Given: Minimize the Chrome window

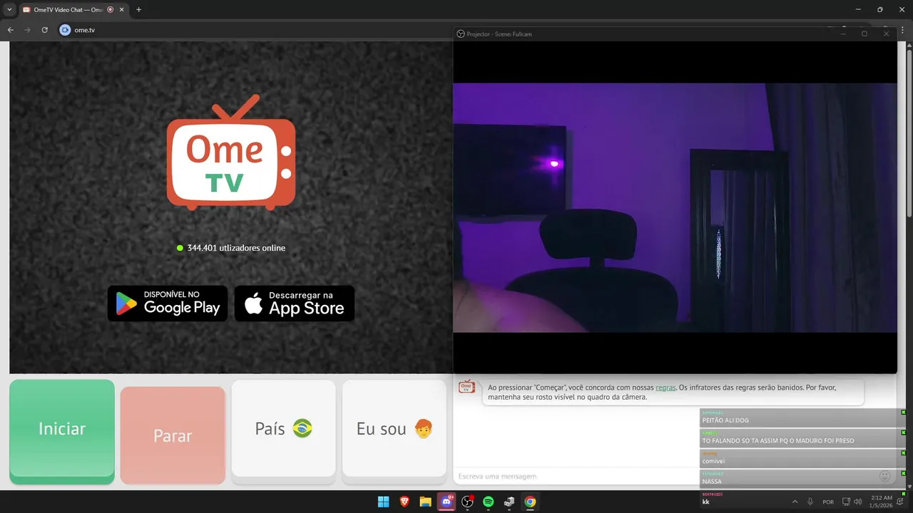Looking at the screenshot, I should click(x=857, y=9).
